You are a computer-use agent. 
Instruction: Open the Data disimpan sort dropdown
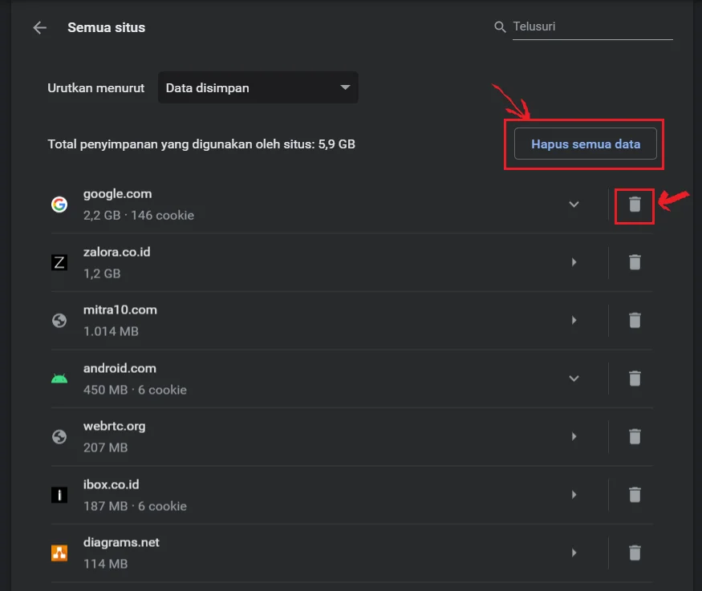tap(258, 87)
